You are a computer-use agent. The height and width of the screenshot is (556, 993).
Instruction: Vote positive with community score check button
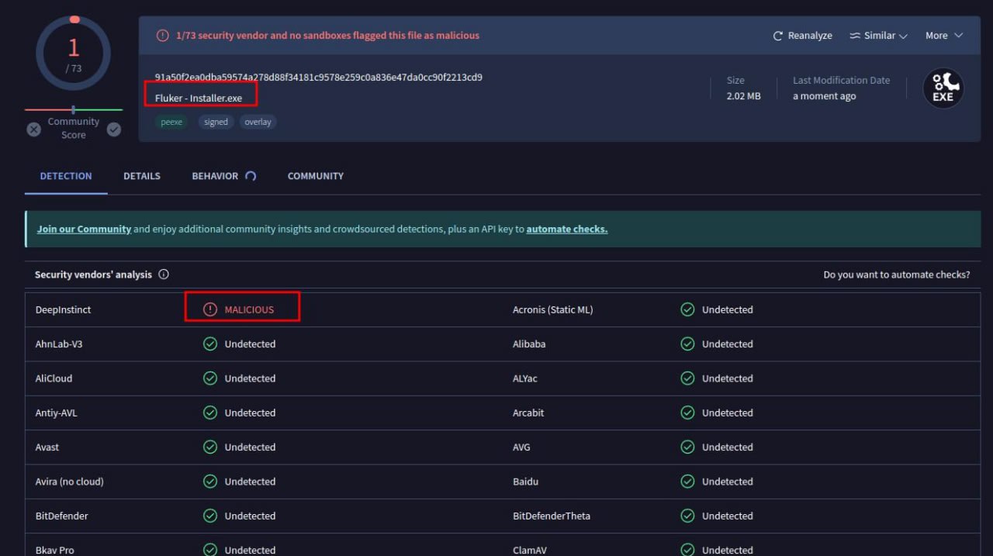tap(114, 130)
